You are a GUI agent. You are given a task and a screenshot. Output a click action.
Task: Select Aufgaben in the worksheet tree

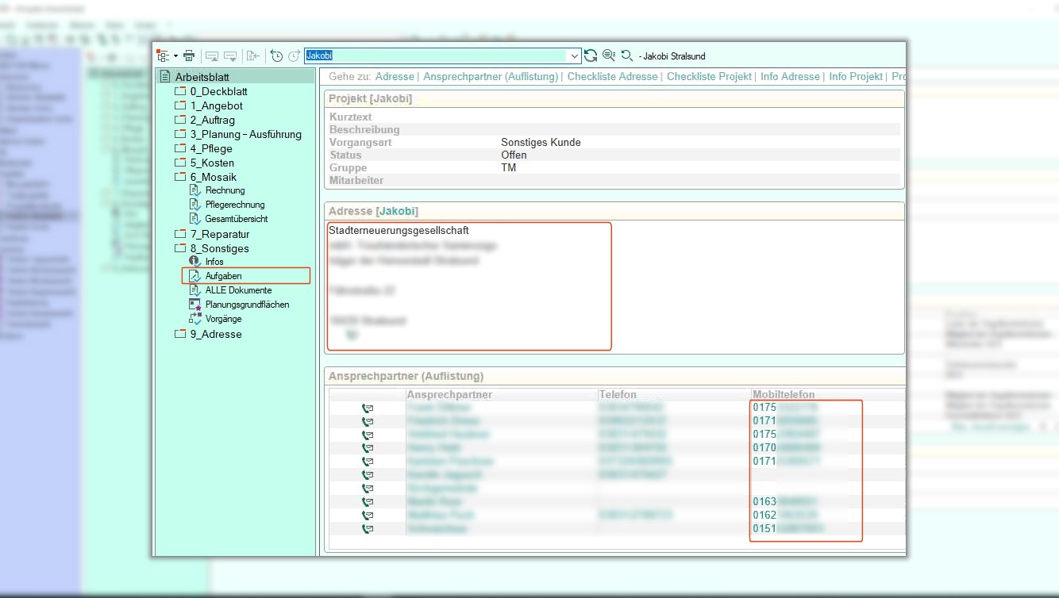coord(223,275)
